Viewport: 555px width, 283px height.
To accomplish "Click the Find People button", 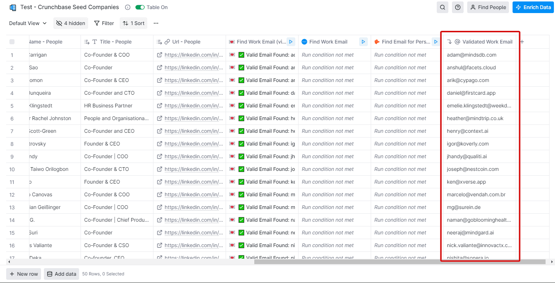I will click(488, 7).
